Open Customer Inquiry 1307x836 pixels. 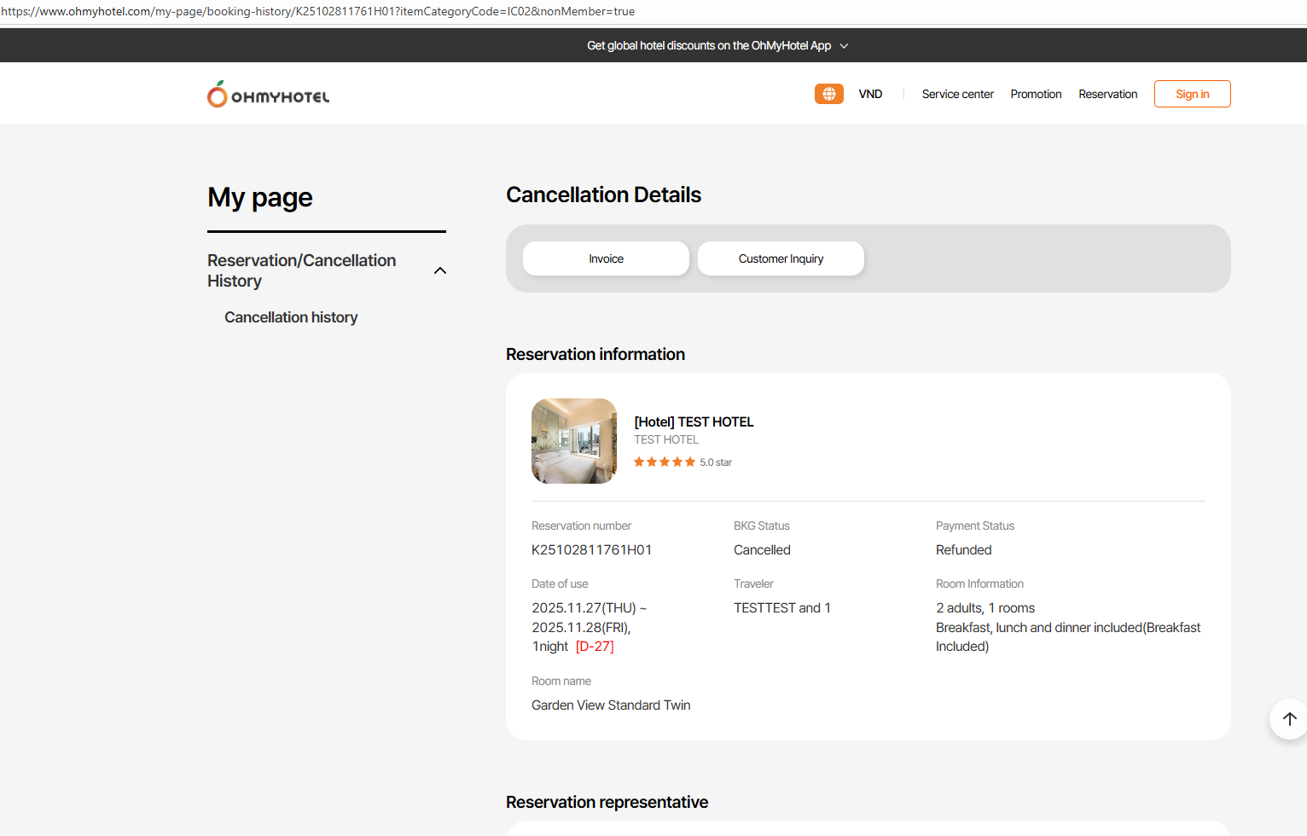[x=781, y=258]
